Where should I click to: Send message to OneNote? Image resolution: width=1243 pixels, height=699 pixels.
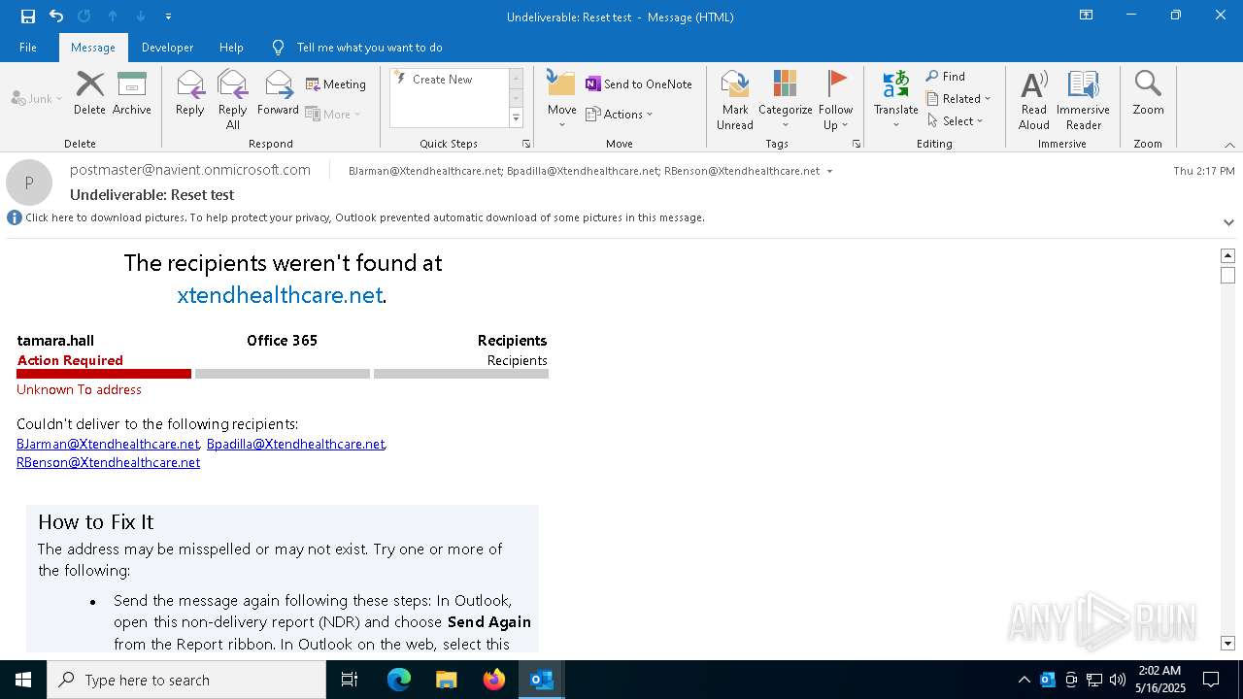639,84
